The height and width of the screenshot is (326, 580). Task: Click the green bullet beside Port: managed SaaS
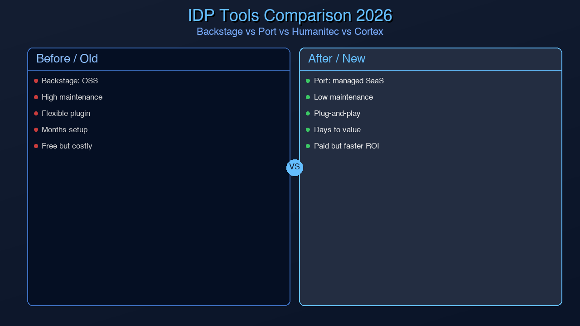[x=308, y=81]
